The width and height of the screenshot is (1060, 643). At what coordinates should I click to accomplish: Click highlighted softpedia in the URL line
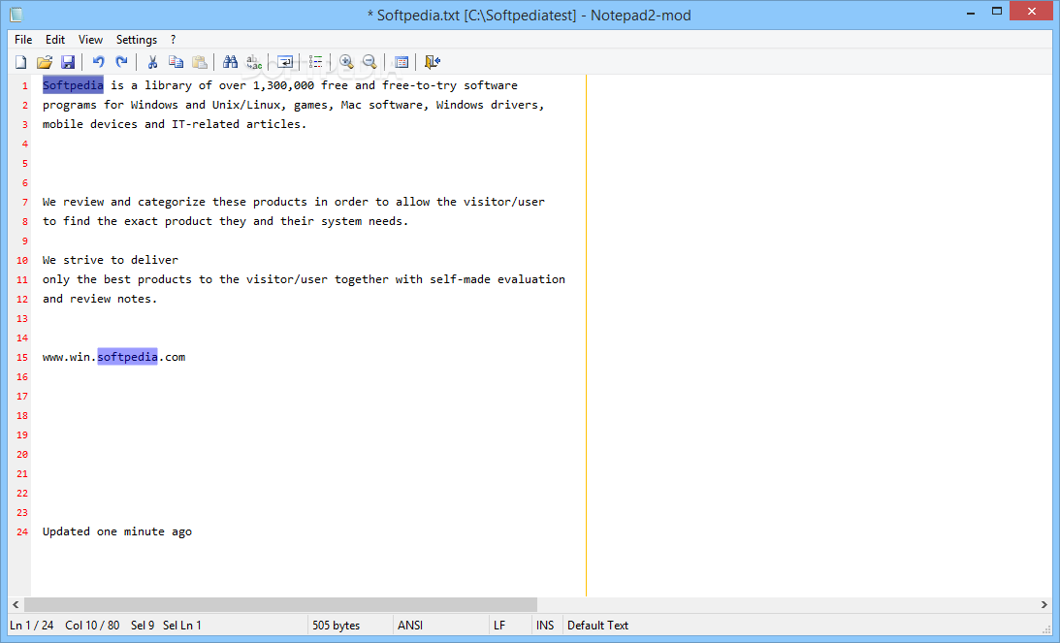[x=127, y=357]
